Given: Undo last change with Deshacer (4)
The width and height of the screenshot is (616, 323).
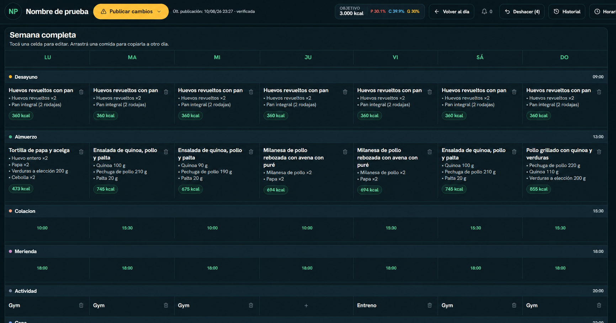Looking at the screenshot, I should coord(522,12).
